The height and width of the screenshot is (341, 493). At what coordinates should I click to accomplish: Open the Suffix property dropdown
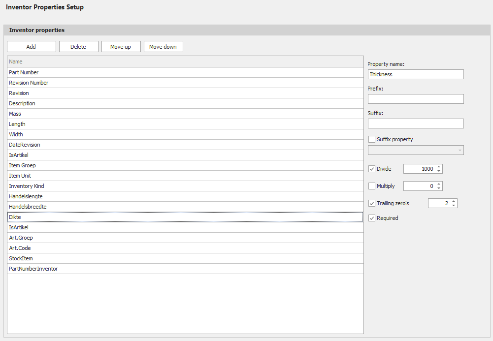point(459,150)
